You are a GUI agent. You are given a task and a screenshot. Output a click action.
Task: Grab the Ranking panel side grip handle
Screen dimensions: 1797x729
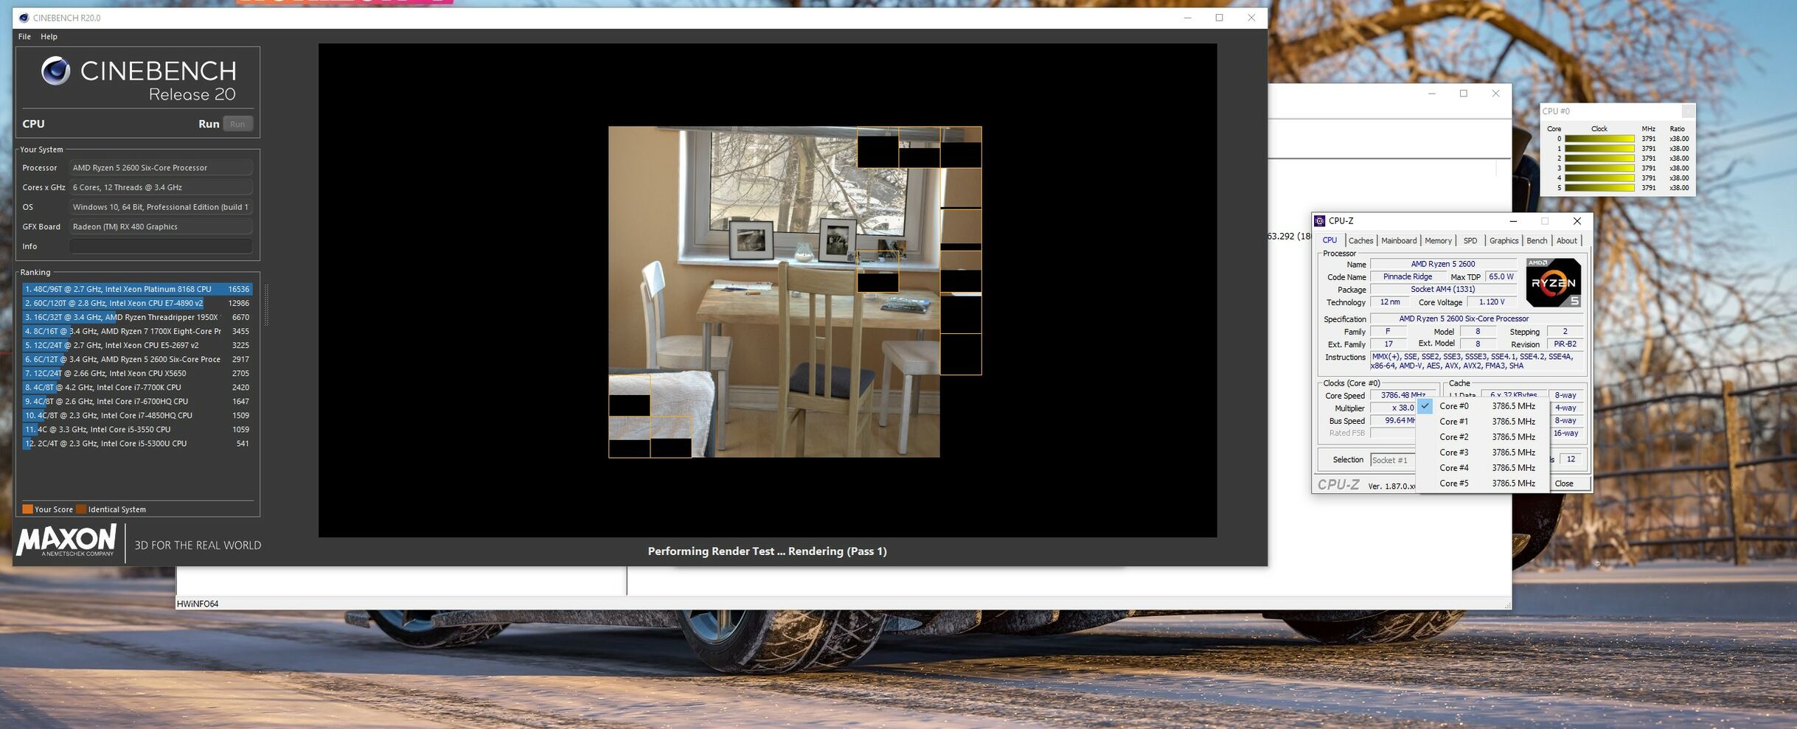tap(266, 304)
